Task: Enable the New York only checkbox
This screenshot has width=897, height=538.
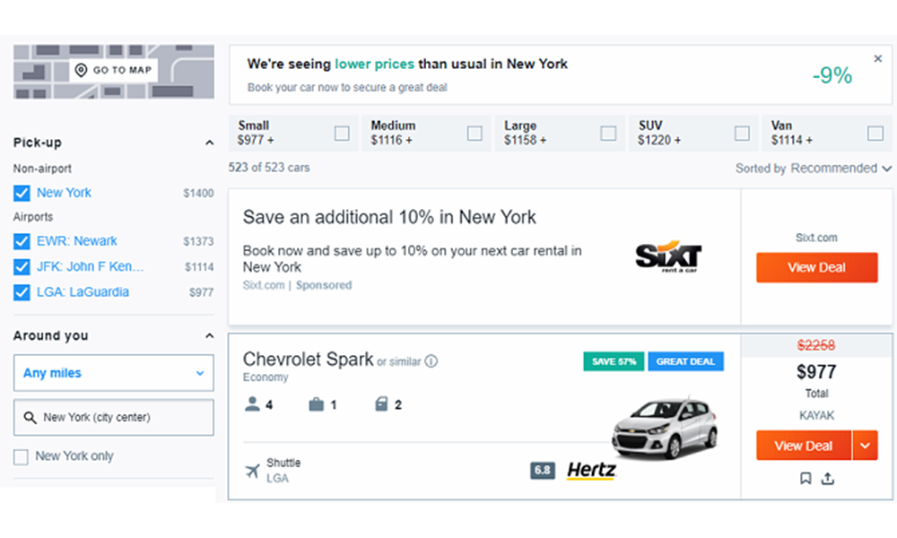Action: coord(22,457)
